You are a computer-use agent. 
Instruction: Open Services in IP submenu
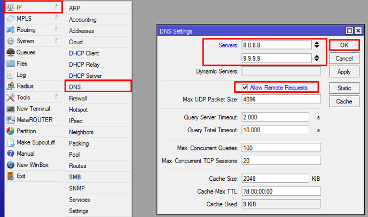tap(98, 199)
